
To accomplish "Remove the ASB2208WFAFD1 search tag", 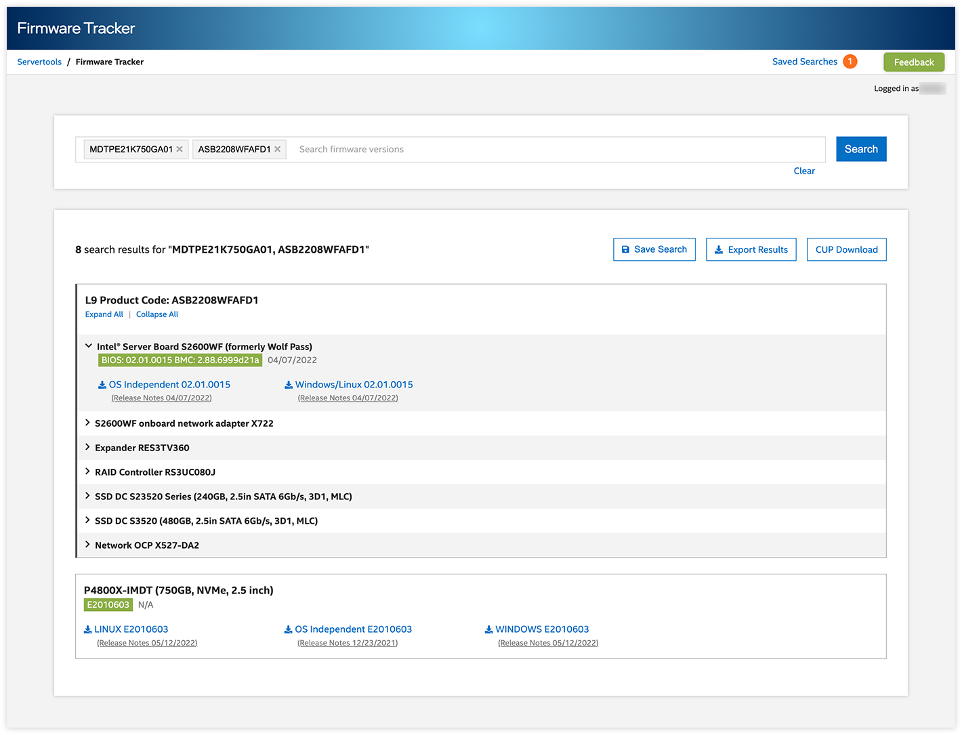I will click(x=277, y=149).
